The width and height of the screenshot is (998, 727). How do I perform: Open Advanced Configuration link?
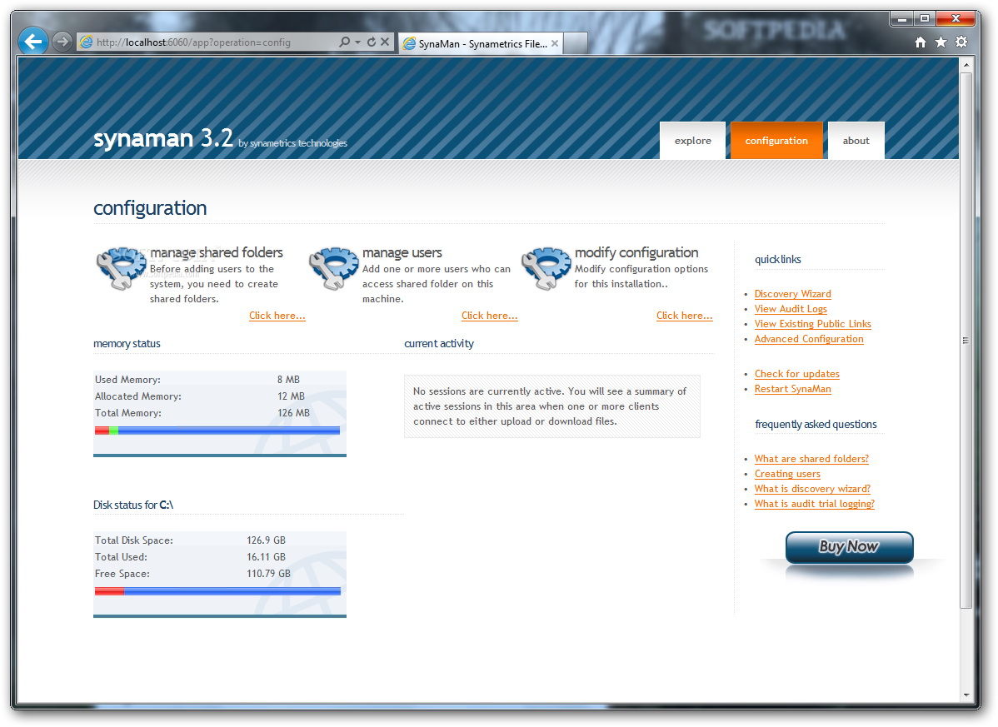point(809,339)
